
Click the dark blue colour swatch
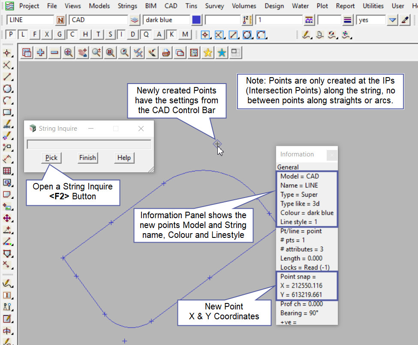click(x=196, y=20)
